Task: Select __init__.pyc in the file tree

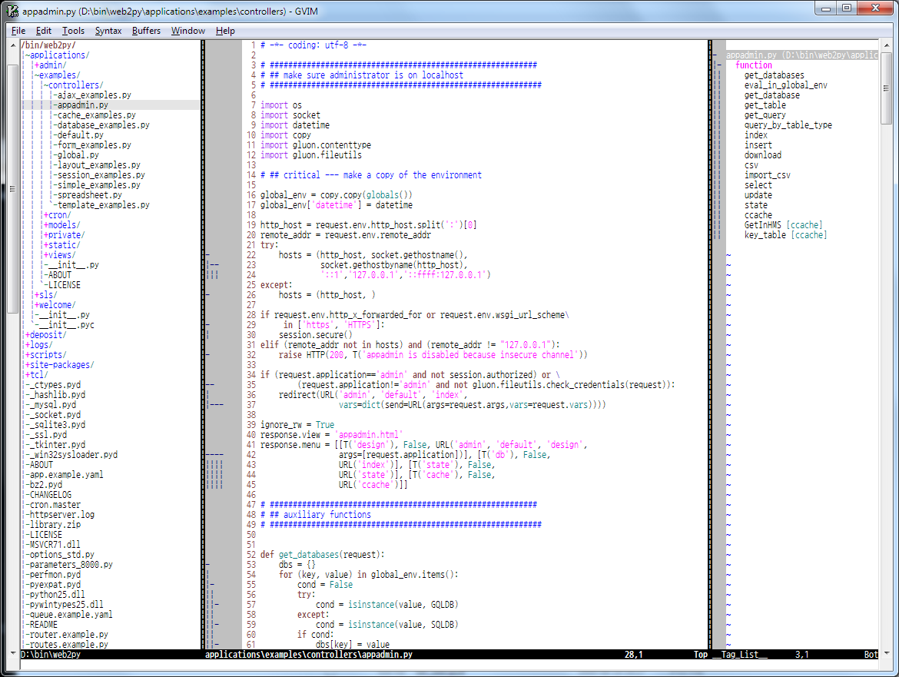Action: tap(67, 325)
